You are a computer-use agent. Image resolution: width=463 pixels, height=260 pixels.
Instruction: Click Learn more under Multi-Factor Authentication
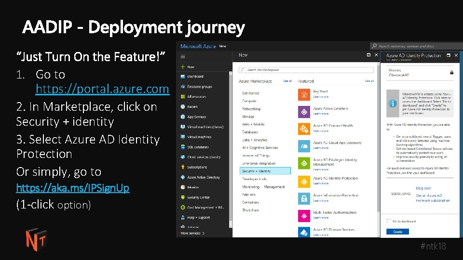321,218
